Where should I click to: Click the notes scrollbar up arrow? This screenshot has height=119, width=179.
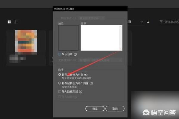click(121, 27)
